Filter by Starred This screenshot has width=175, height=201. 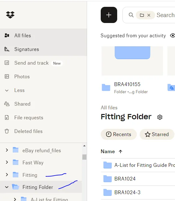coord(157,134)
